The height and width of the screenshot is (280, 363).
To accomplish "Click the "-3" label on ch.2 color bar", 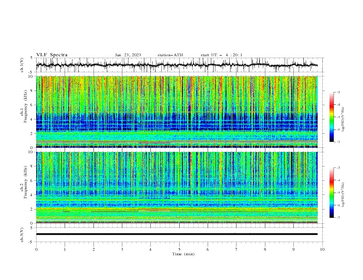I will point(338,168).
